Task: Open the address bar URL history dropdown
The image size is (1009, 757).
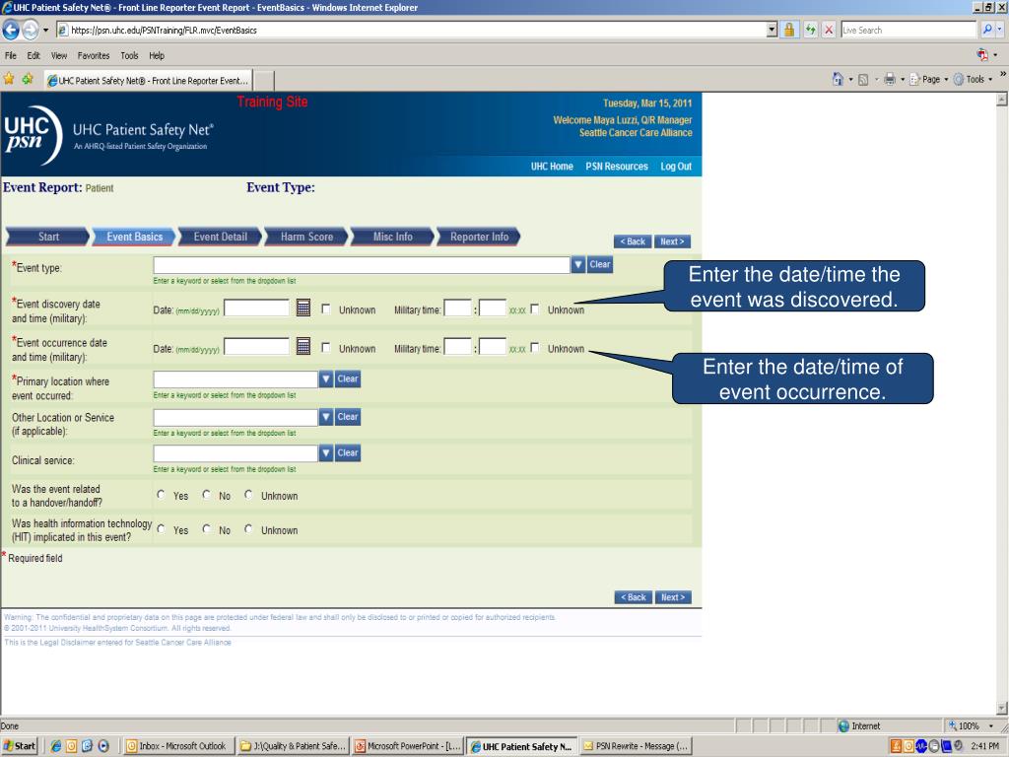Action: pos(773,30)
